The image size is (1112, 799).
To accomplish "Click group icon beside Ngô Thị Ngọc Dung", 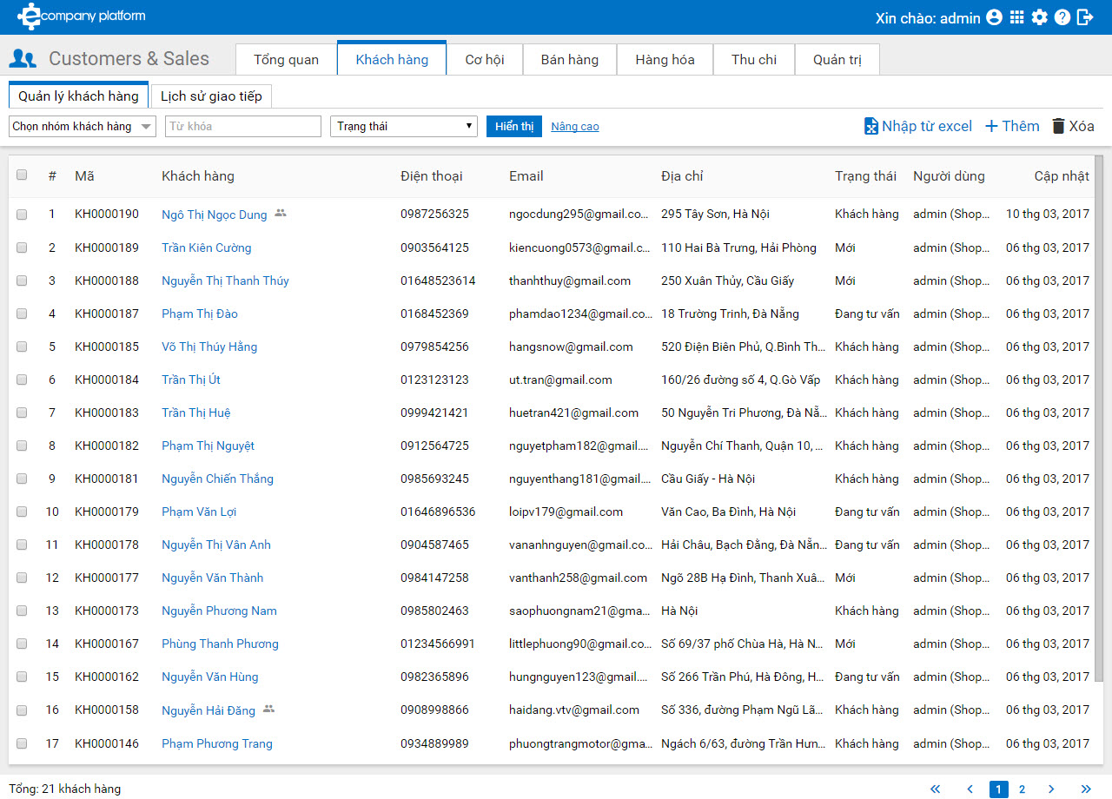I will [x=280, y=213].
